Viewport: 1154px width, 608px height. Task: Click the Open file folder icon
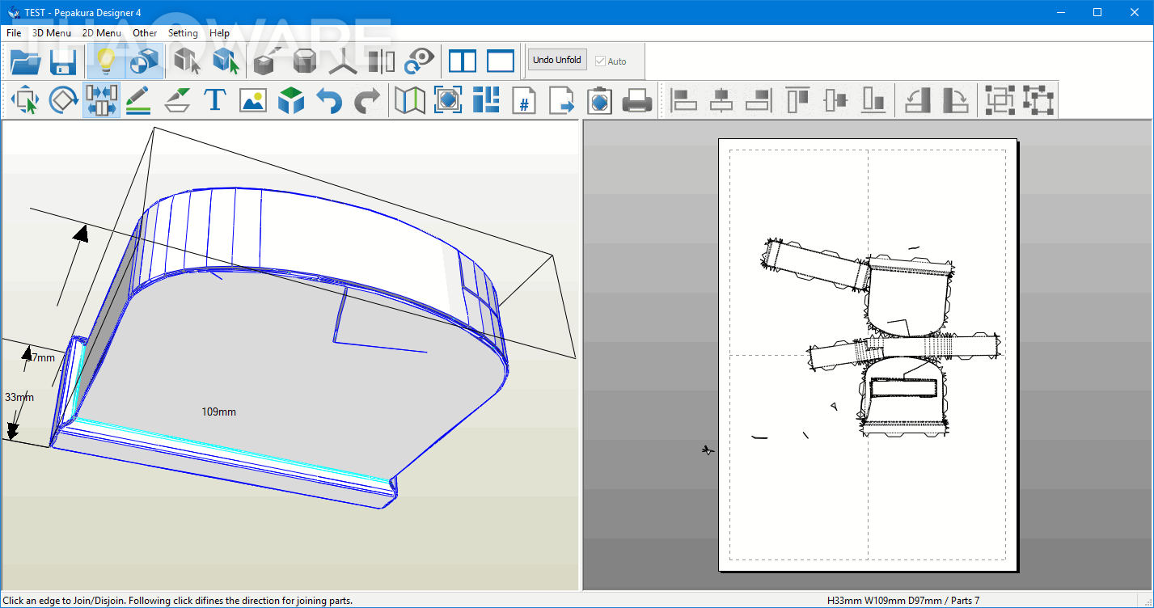[26, 61]
